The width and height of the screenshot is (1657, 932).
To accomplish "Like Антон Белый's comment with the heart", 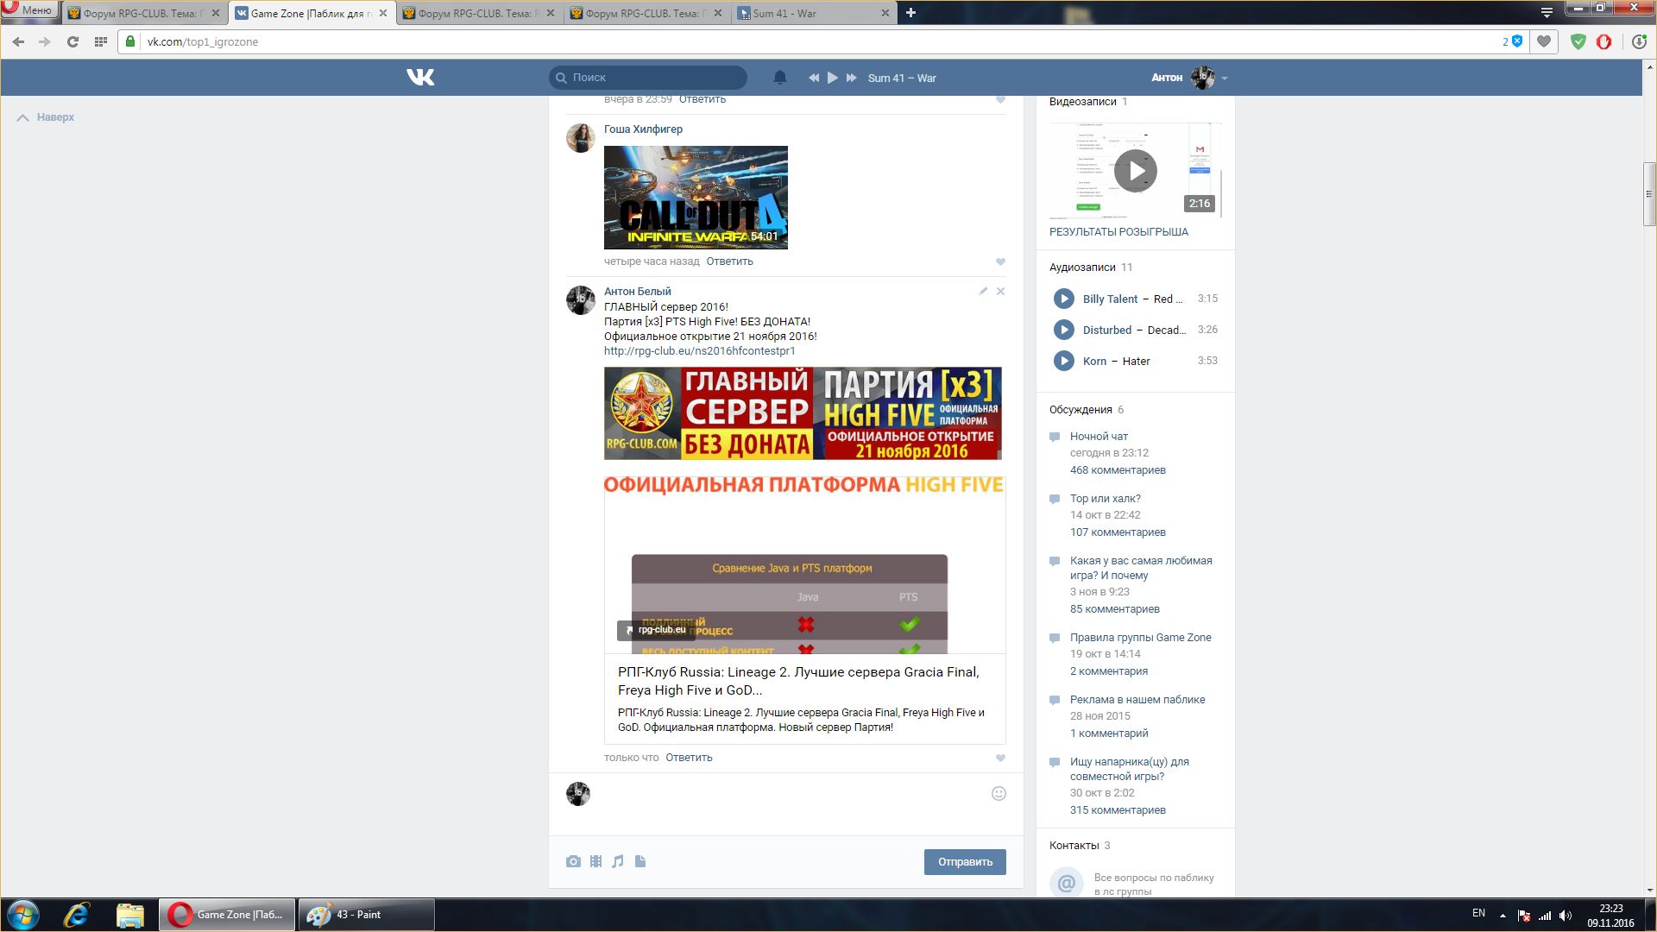I will coord(1000,758).
